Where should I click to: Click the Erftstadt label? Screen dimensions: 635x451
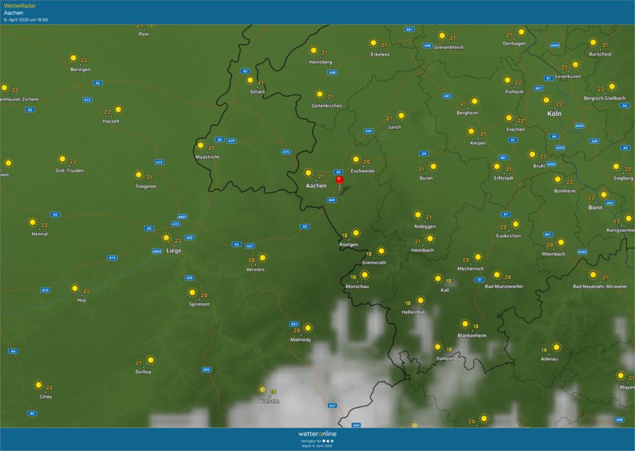504,178
